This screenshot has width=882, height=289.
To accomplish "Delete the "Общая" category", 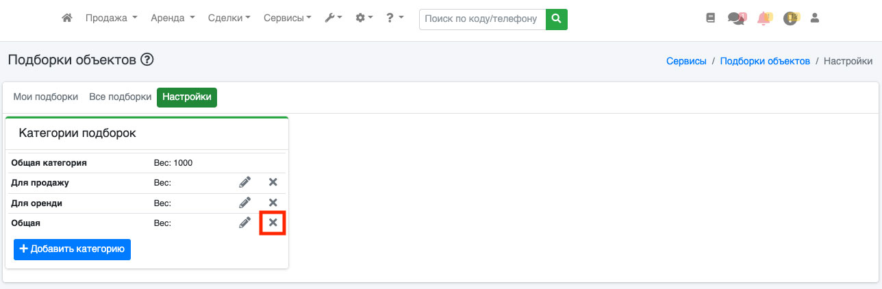I will (x=273, y=223).
